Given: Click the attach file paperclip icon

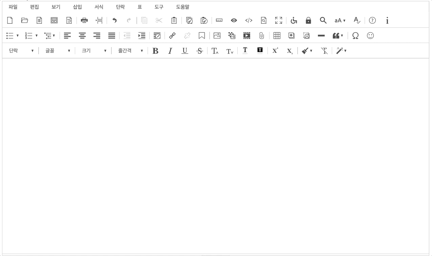Looking at the screenshot, I should [x=261, y=36].
